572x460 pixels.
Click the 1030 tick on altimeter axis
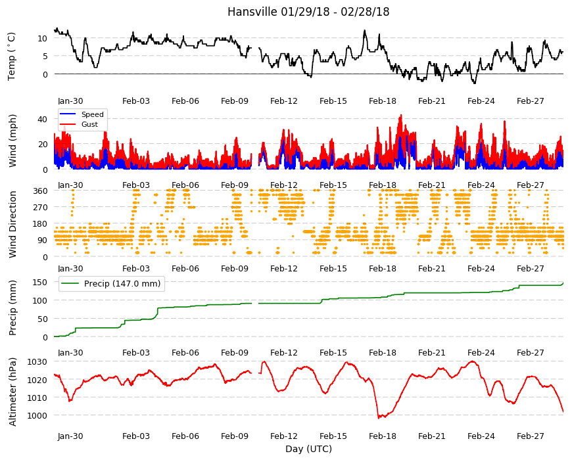(37, 362)
